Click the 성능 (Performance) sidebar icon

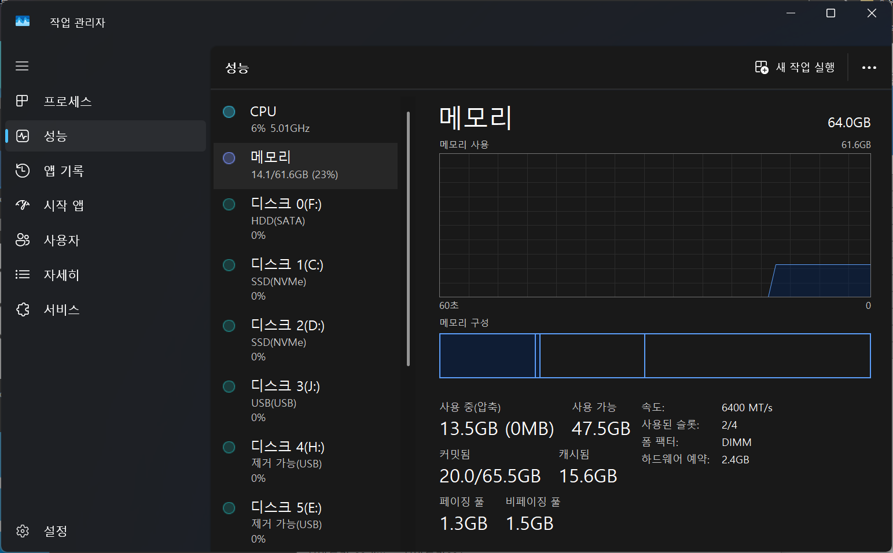pyautogui.click(x=23, y=136)
